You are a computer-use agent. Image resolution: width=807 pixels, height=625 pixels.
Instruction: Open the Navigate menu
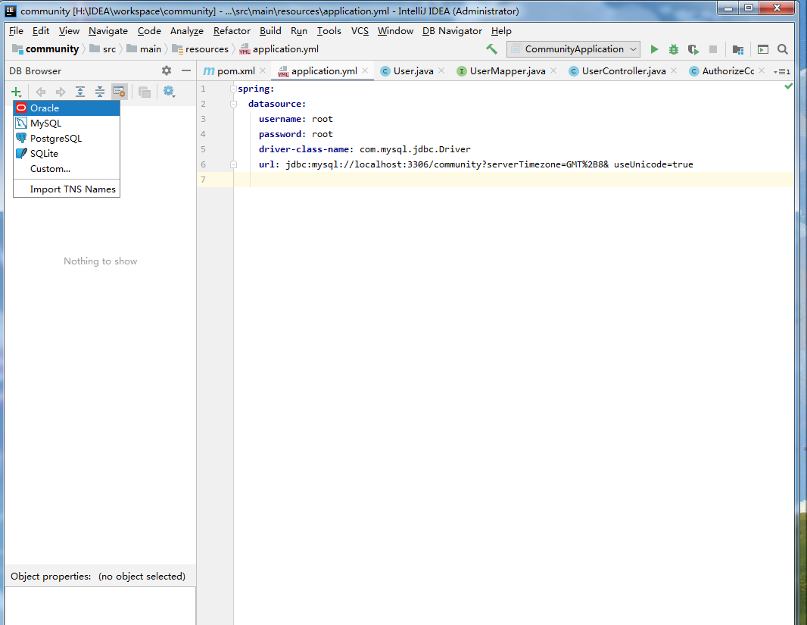coord(108,31)
